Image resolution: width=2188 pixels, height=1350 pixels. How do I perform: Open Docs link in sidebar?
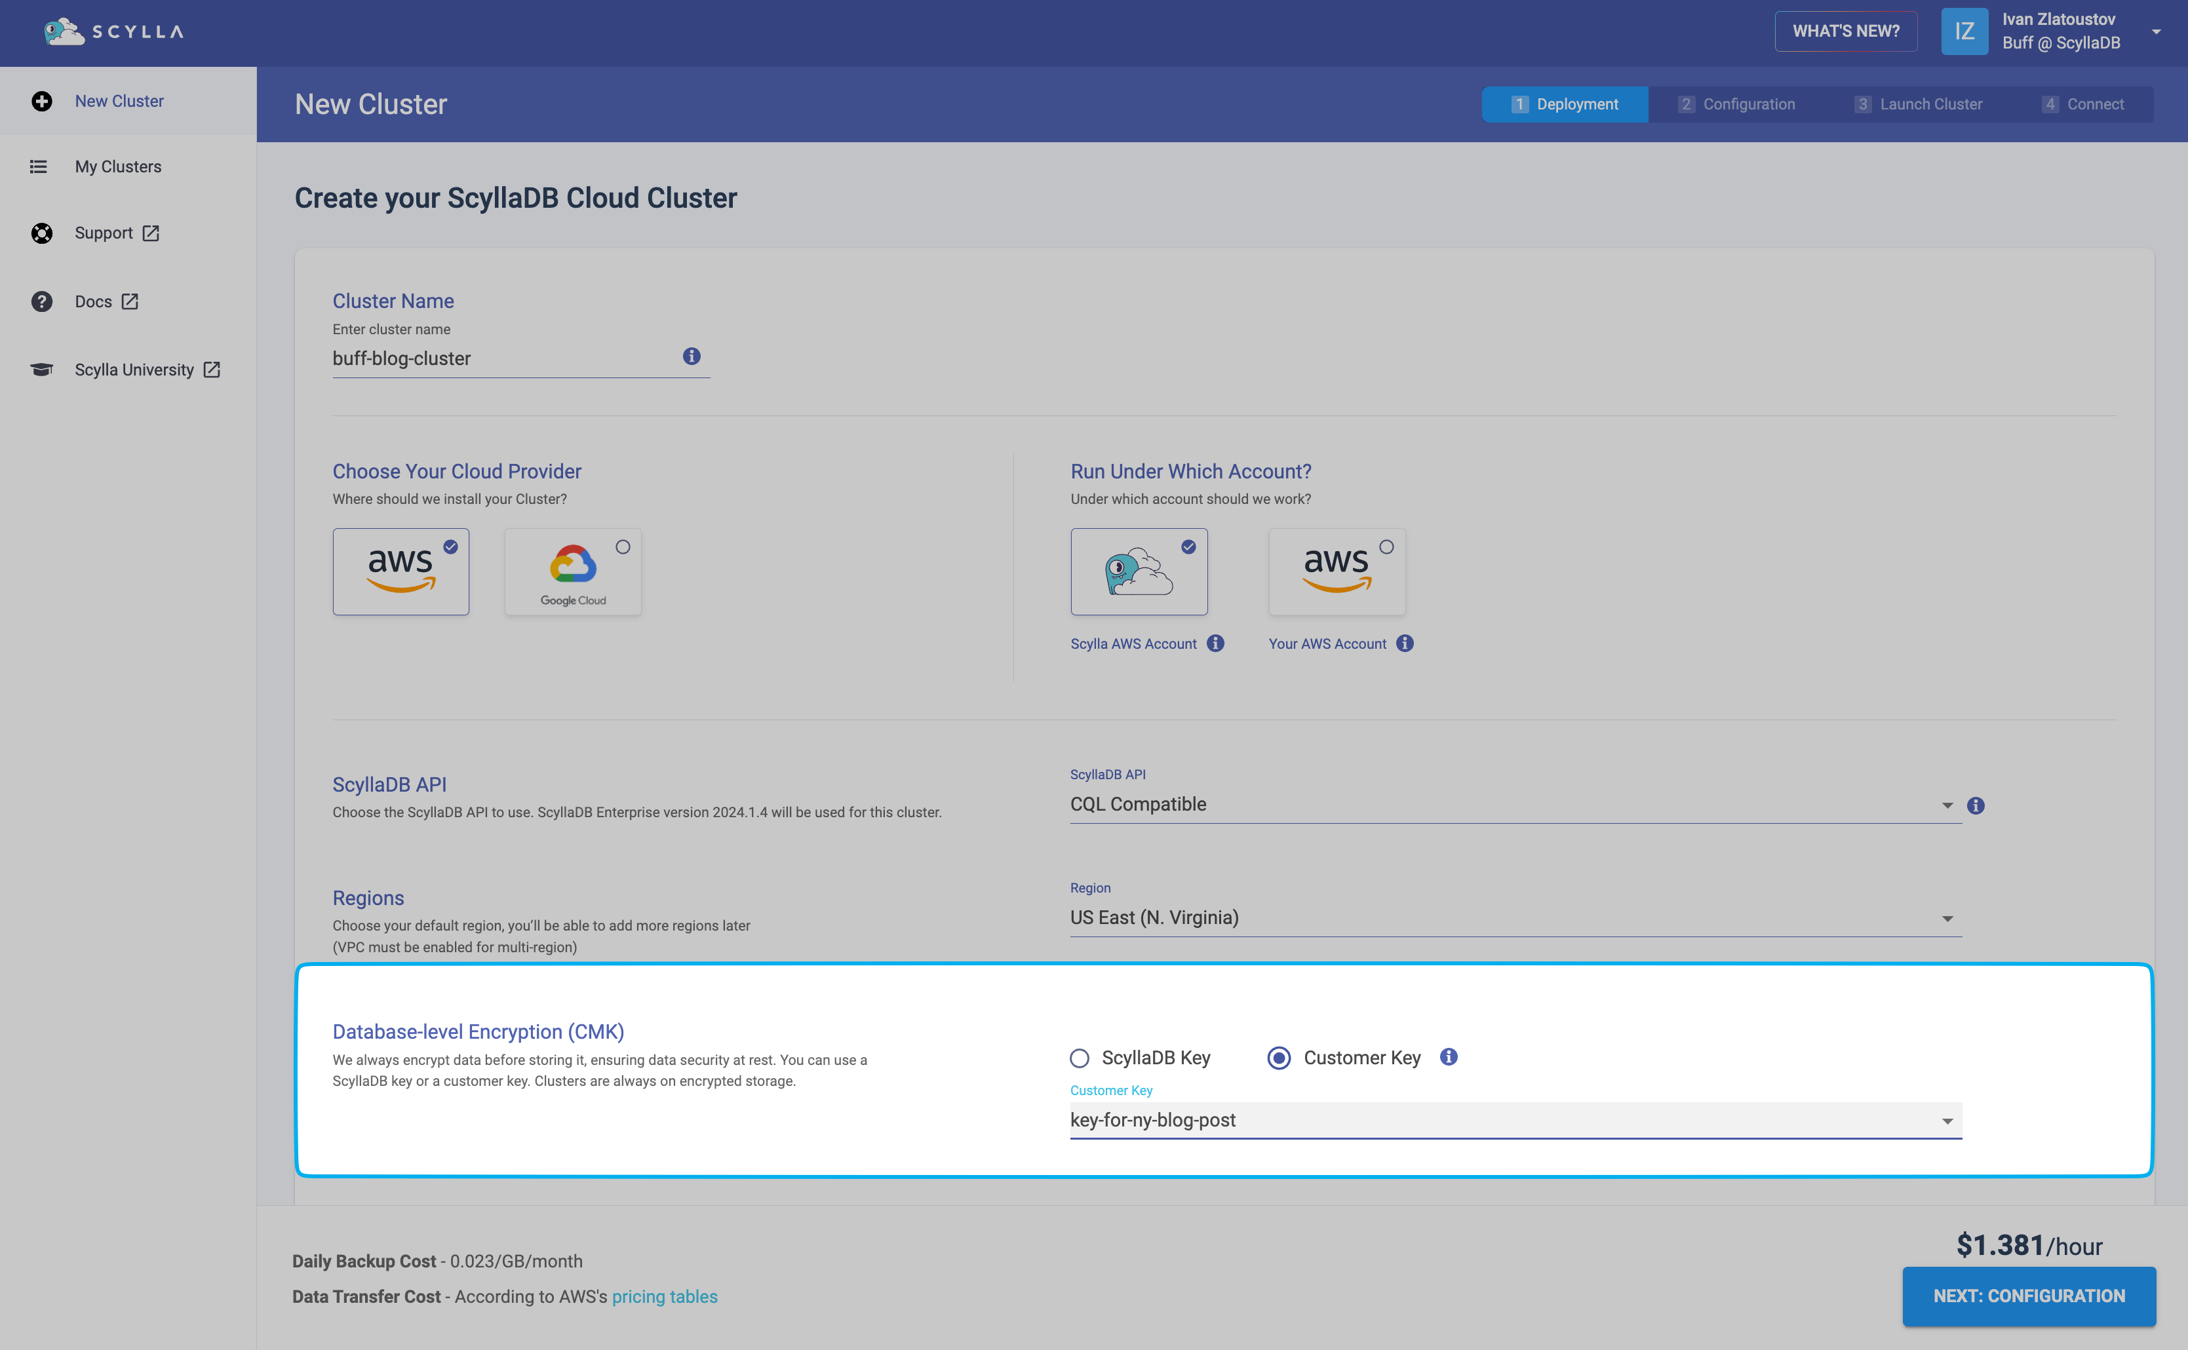pos(128,302)
